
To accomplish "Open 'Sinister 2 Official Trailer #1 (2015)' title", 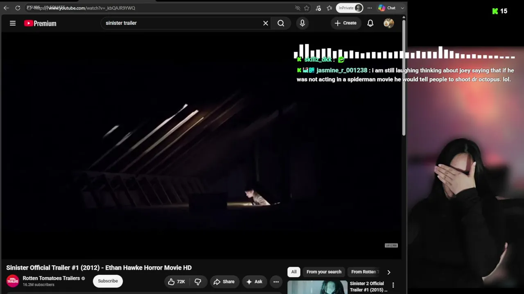I will pyautogui.click(x=368, y=287).
